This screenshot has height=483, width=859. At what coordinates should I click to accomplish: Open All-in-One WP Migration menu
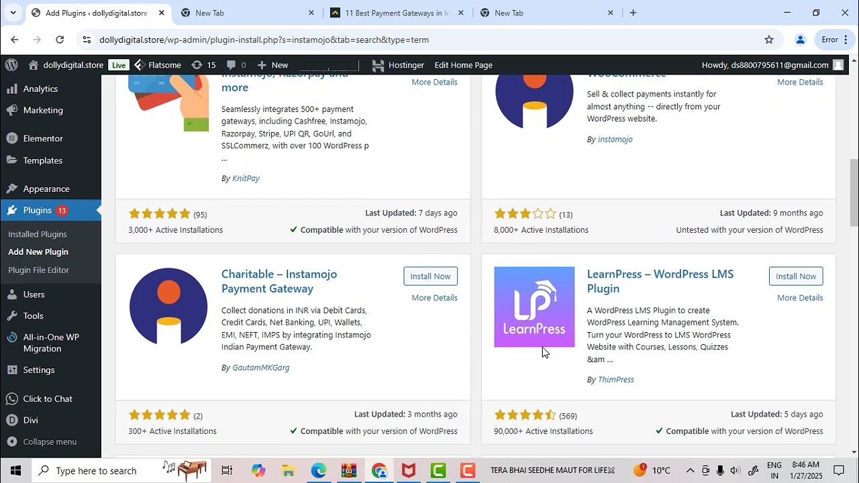[x=50, y=343]
